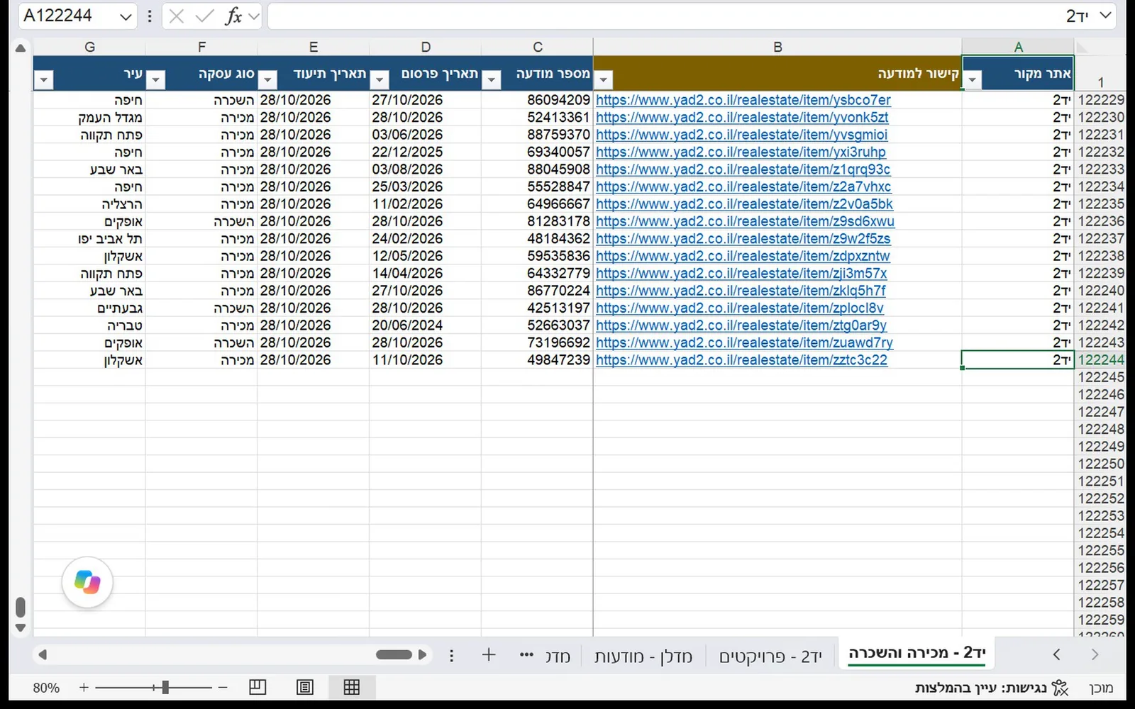Viewport: 1135px width, 709px height.
Task: Open filter dropdown for אתר מקור column
Action: tap(973, 80)
